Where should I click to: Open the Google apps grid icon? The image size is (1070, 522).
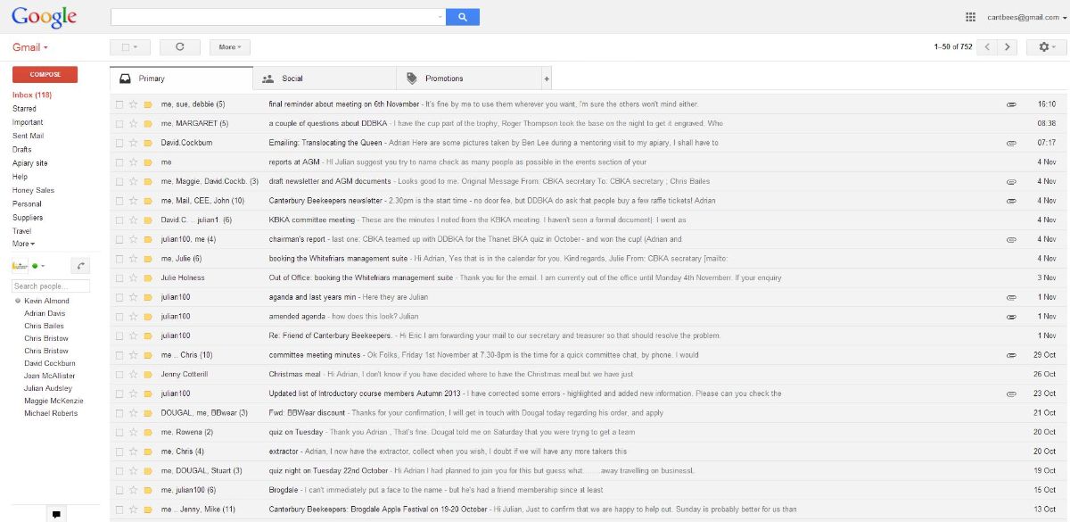click(971, 17)
